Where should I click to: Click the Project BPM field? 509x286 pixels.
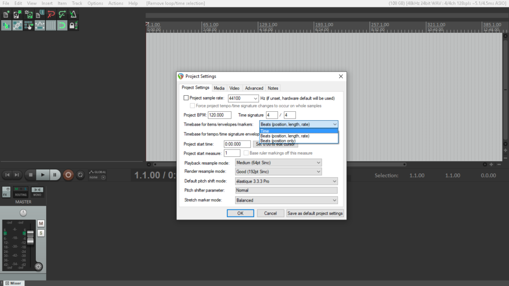point(219,115)
